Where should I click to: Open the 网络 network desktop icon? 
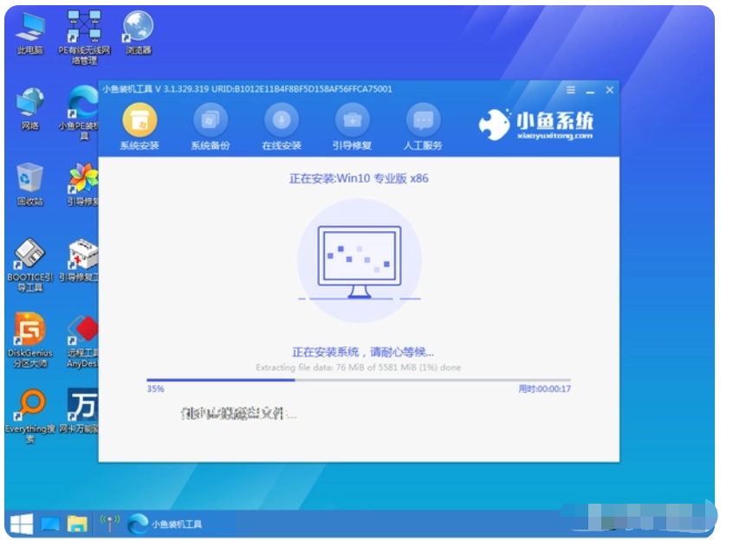click(30, 107)
